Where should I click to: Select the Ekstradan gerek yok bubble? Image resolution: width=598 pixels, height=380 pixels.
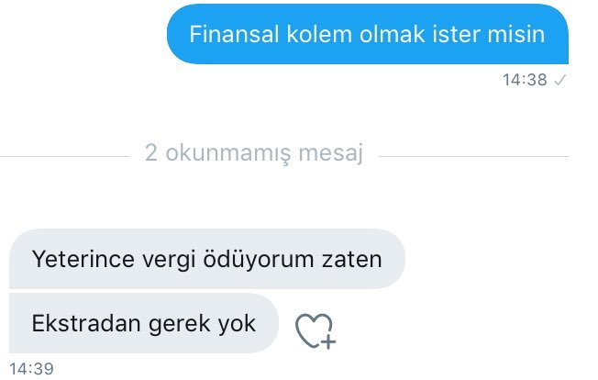pos(144,323)
